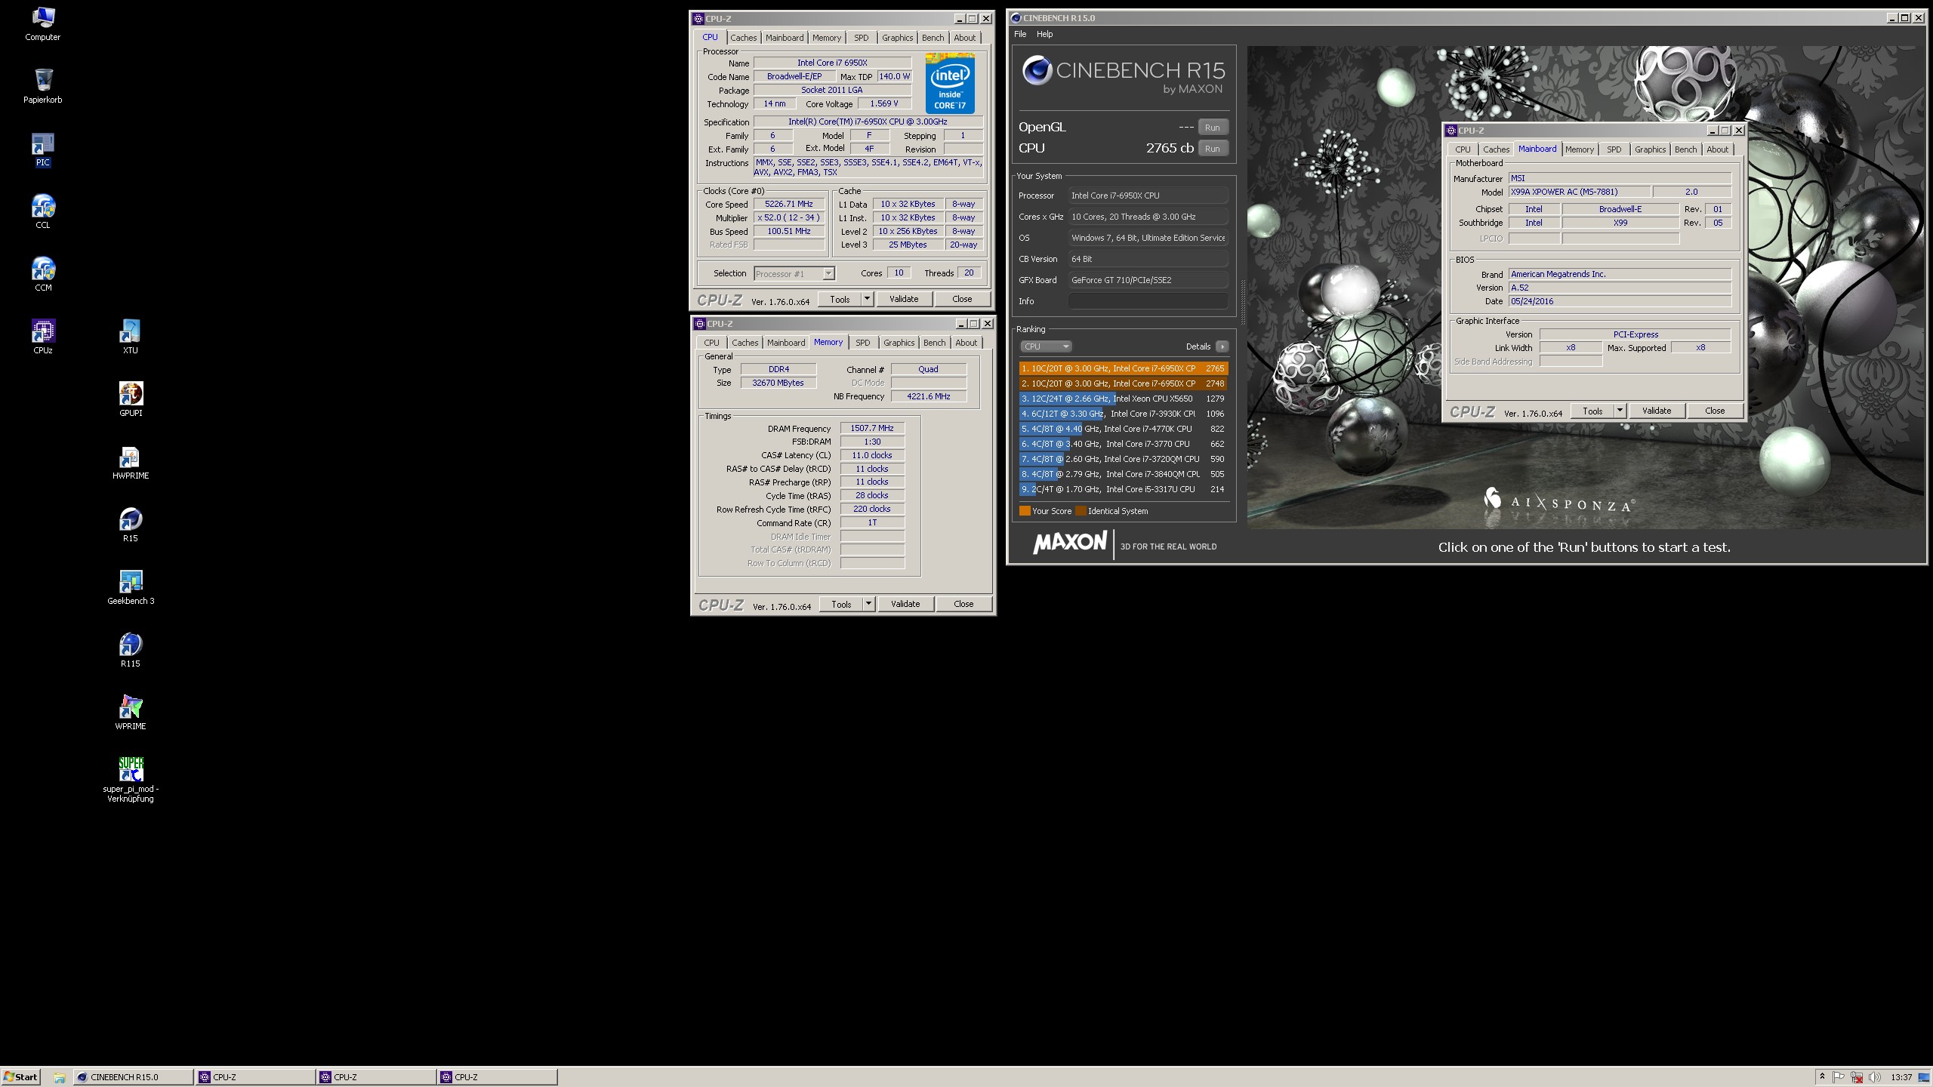The height and width of the screenshot is (1087, 1933).
Task: Run the OpenGL benchmark
Action: point(1213,128)
